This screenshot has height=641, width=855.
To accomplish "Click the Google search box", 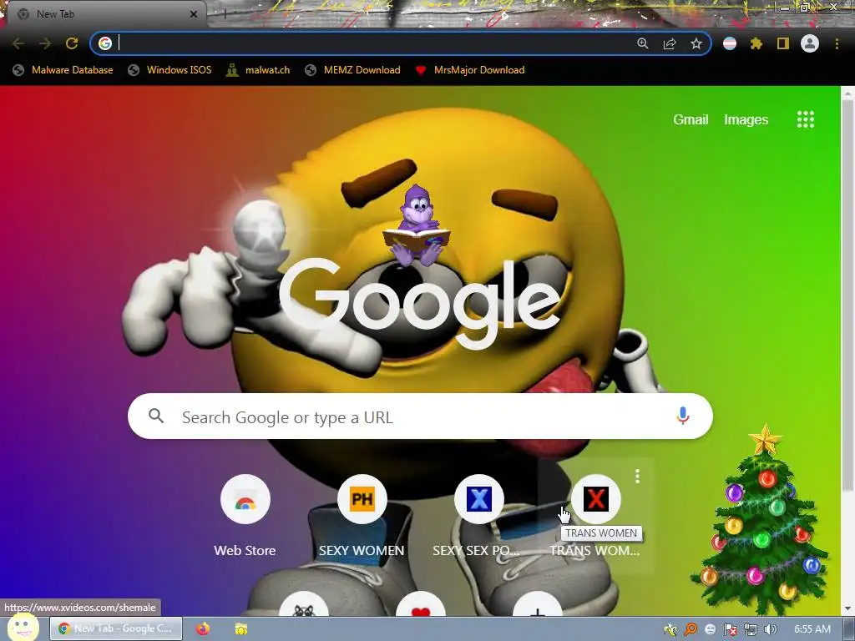I will (420, 416).
